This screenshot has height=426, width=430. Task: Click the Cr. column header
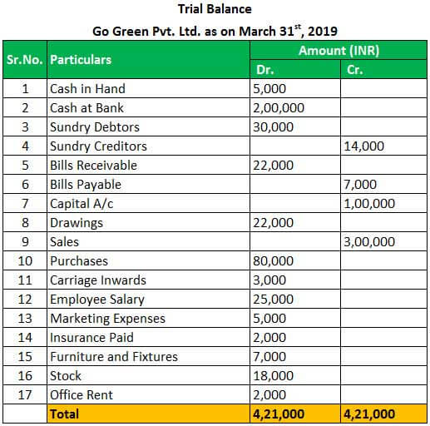pos(383,69)
